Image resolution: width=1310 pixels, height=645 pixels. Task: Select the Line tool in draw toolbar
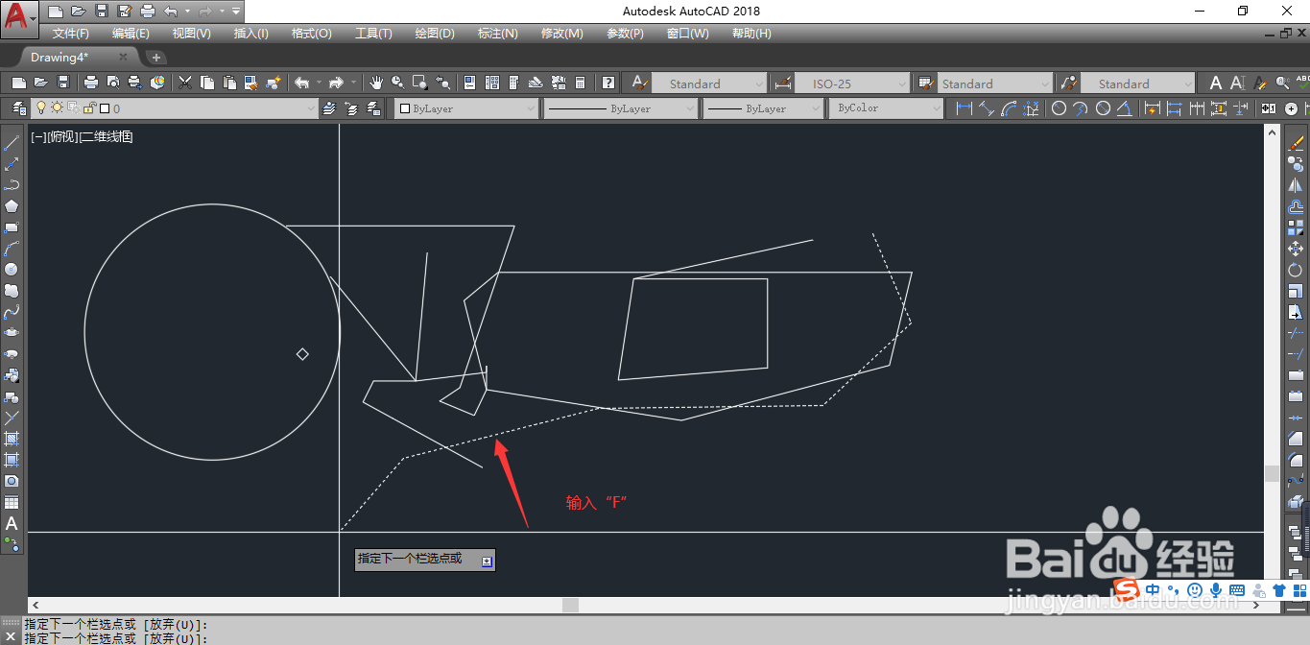(12, 143)
